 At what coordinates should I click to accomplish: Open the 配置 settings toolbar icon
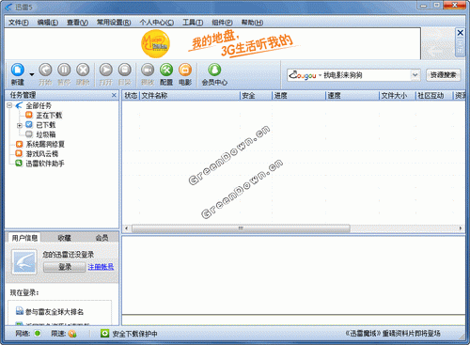(166, 71)
